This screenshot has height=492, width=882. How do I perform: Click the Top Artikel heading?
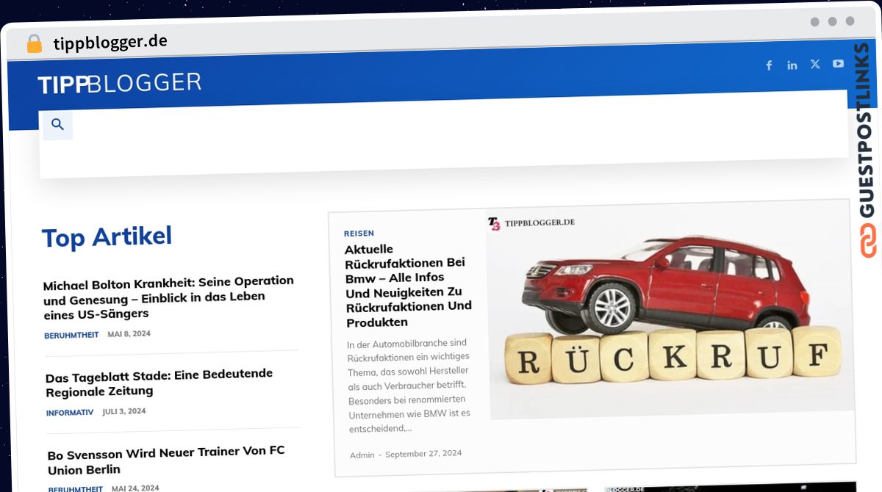click(x=107, y=237)
